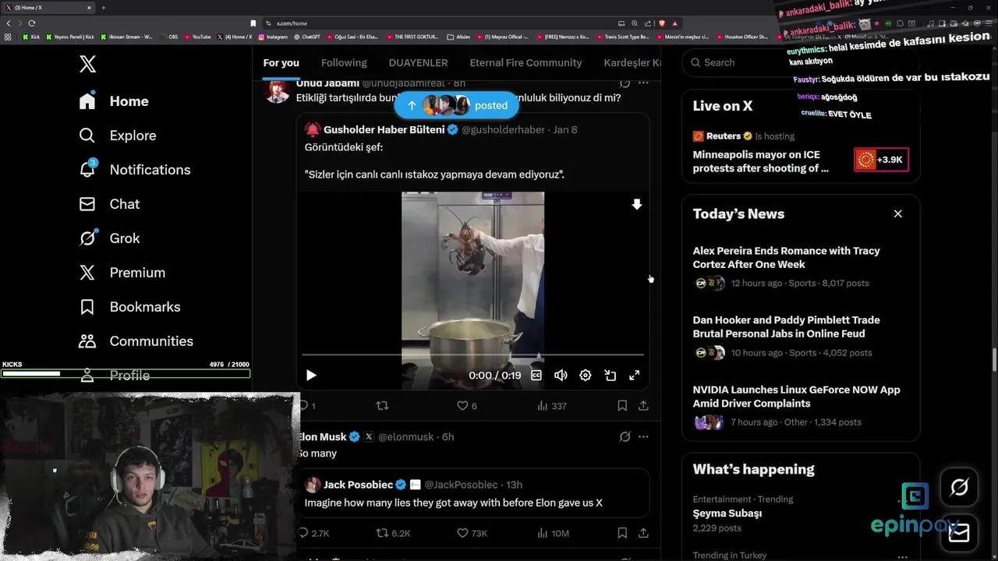Image resolution: width=998 pixels, height=561 pixels.
Task: Open the ChatGPT bookmark
Action: point(307,37)
